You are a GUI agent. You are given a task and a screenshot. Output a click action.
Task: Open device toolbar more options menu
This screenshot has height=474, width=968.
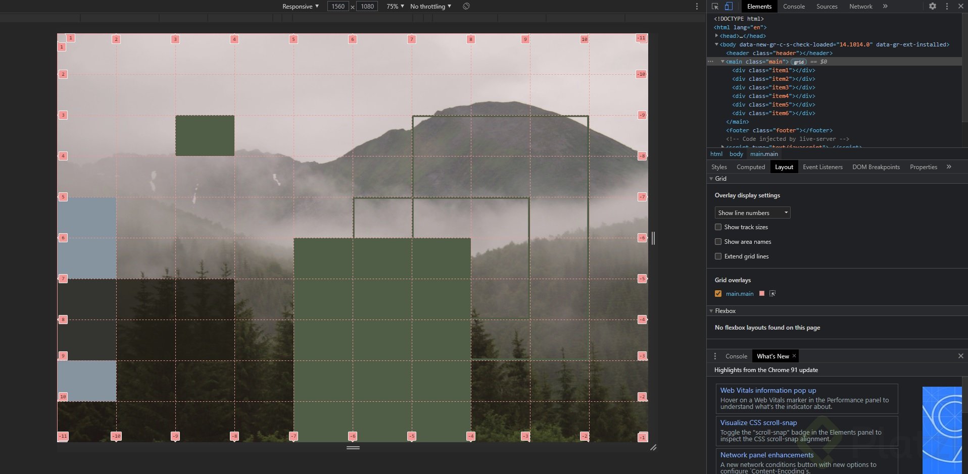pyautogui.click(x=697, y=6)
